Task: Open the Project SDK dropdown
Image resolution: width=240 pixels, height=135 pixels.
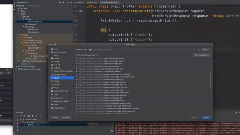Action: [144, 50]
